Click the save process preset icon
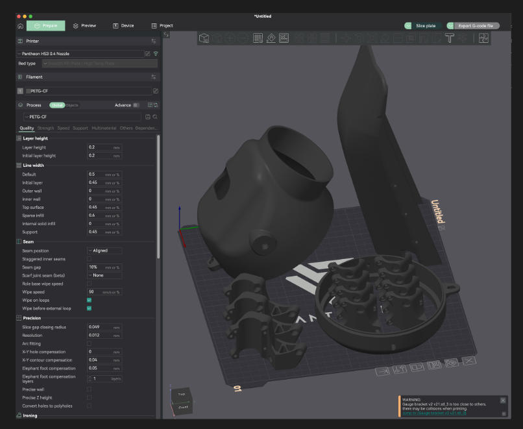Viewport: 523px width, 429px height. 148,117
